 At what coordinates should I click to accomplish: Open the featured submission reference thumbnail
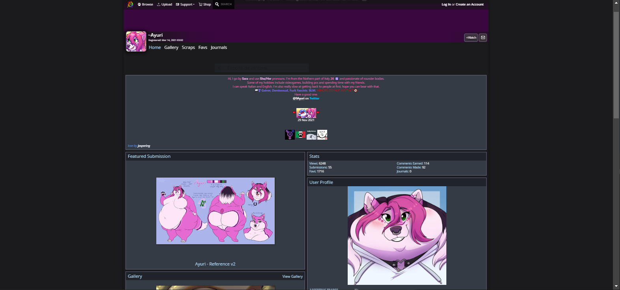215,211
